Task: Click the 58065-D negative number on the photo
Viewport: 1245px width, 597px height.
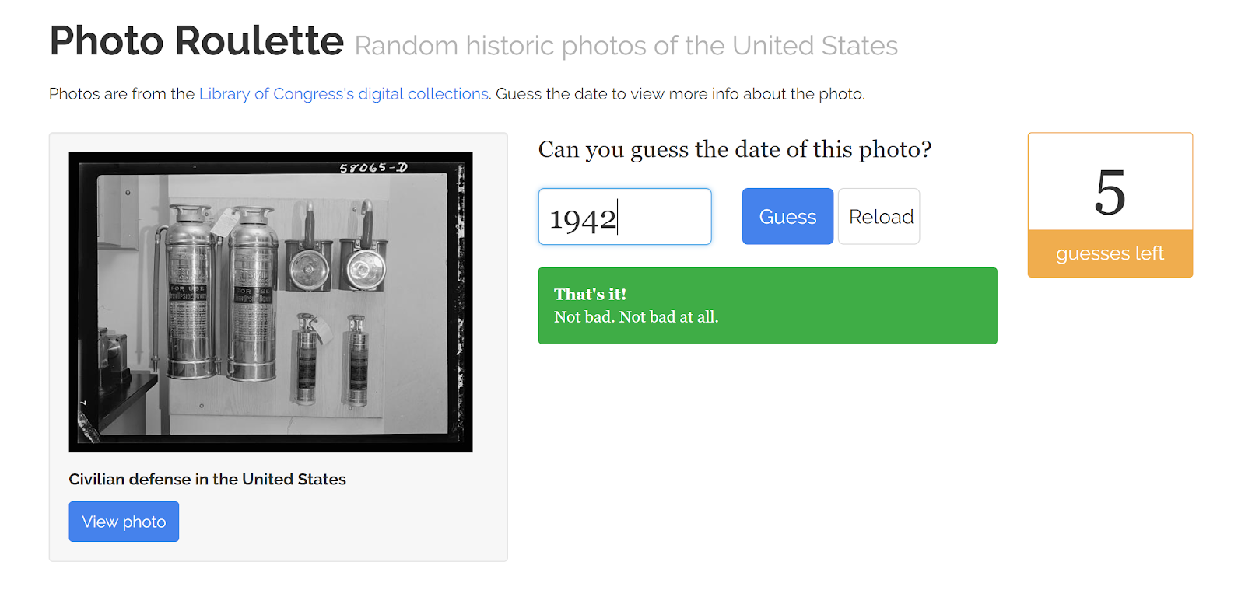Action: click(373, 168)
